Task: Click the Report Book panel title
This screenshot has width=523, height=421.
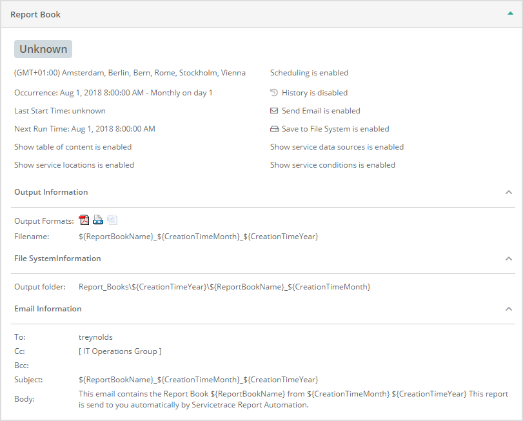Action: (x=35, y=14)
